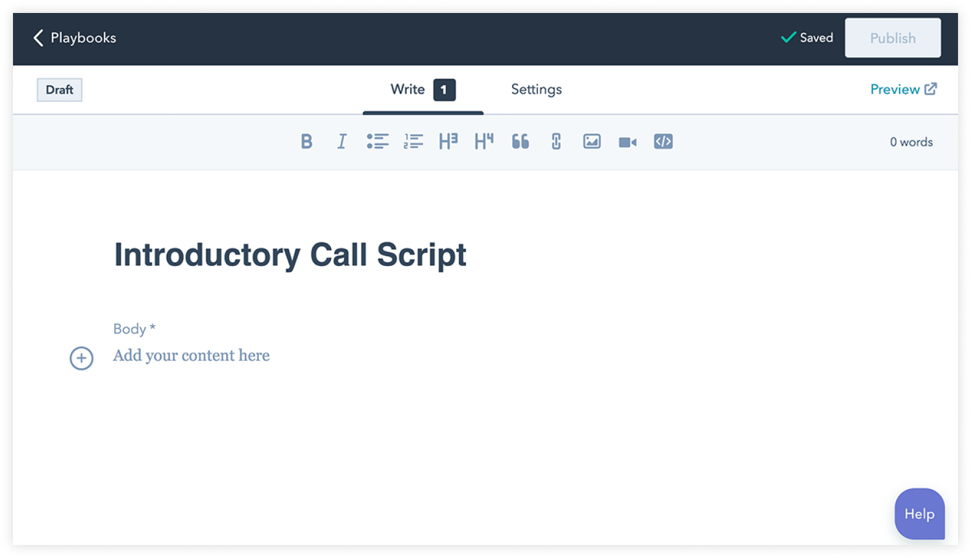
Task: Insert a bulleted list
Action: point(377,141)
